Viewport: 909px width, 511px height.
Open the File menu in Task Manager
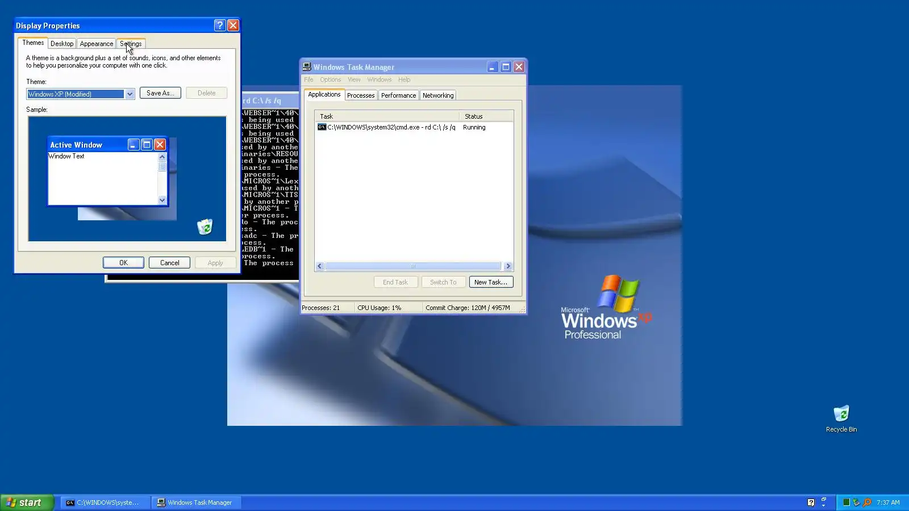308,79
